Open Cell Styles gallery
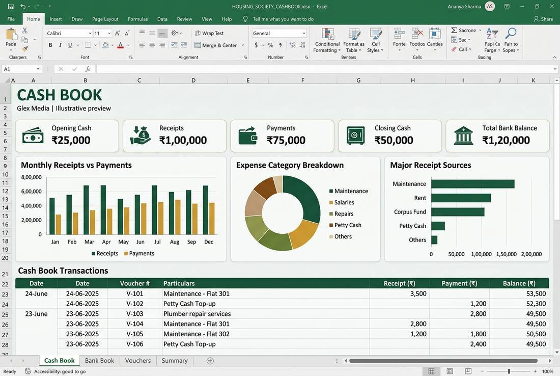Image resolution: width=560 pixels, height=376 pixels. click(375, 40)
